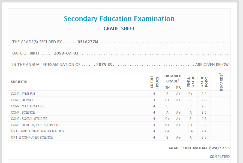243x163 pixels.
Task: Select the PR sub-column header
Action: (x=178, y=87)
